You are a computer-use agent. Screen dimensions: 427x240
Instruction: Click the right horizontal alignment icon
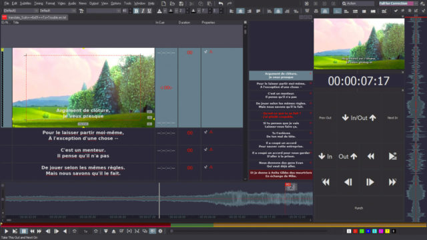click(249, 11)
